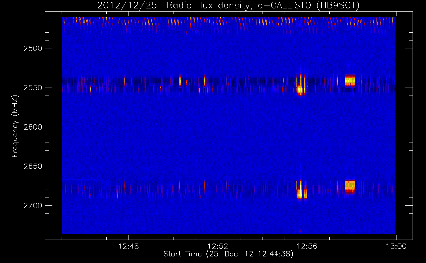This screenshot has width=426, height=263.
Task: Click the 13:00 time axis label
Action: pos(396,246)
